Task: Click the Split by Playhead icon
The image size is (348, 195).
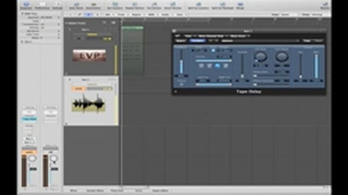Action: [x=222, y=5]
